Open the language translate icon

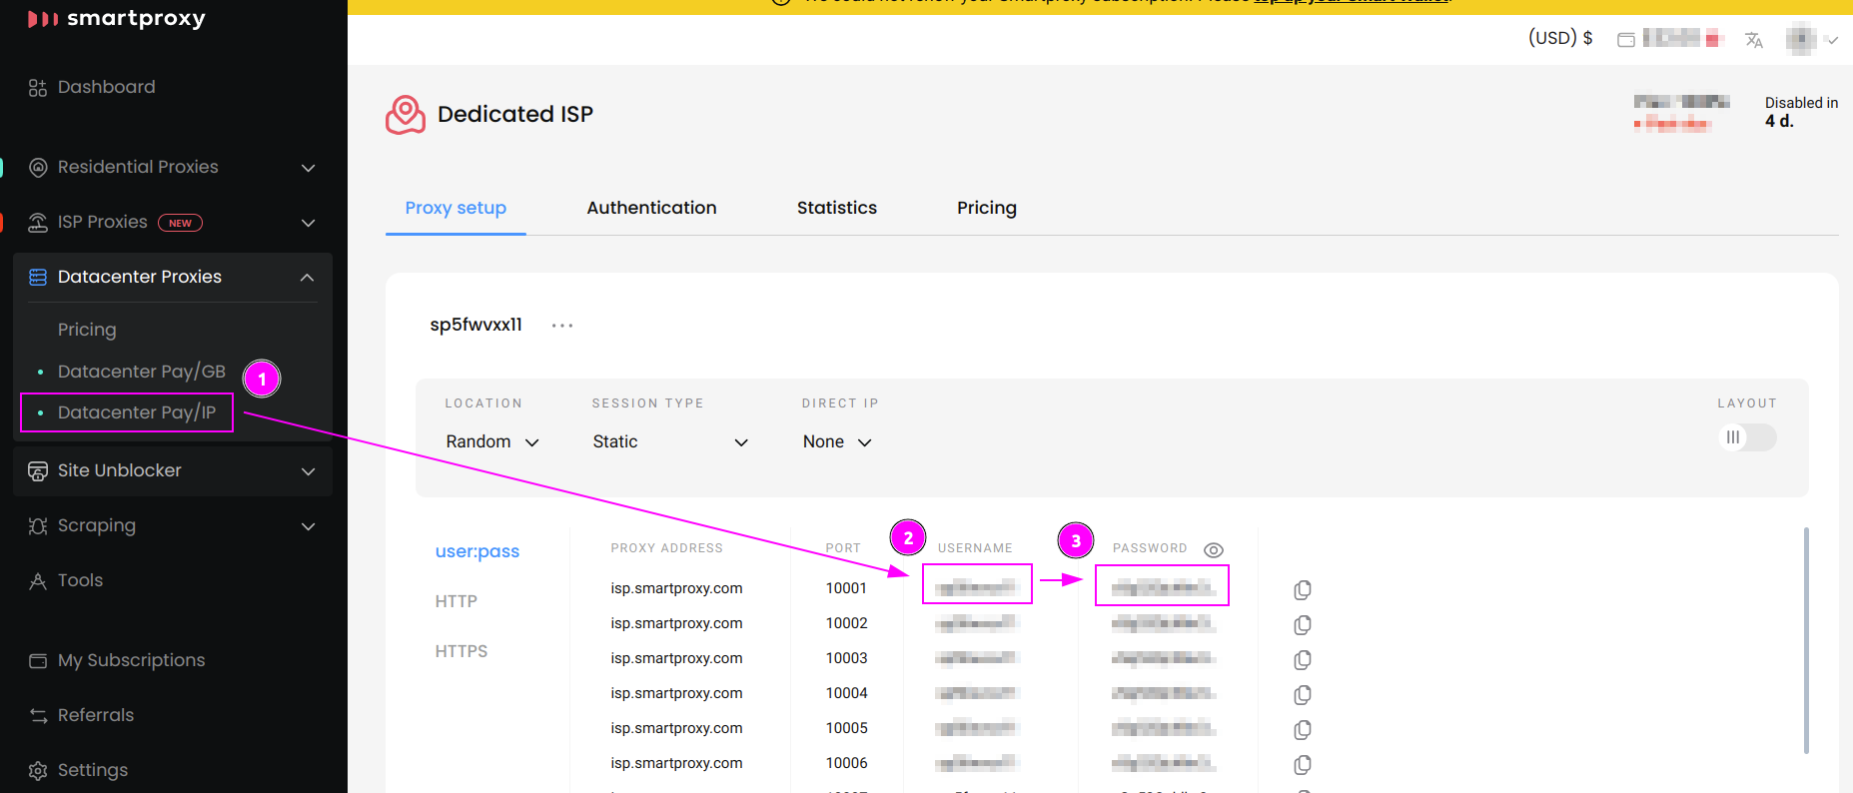1754,40
